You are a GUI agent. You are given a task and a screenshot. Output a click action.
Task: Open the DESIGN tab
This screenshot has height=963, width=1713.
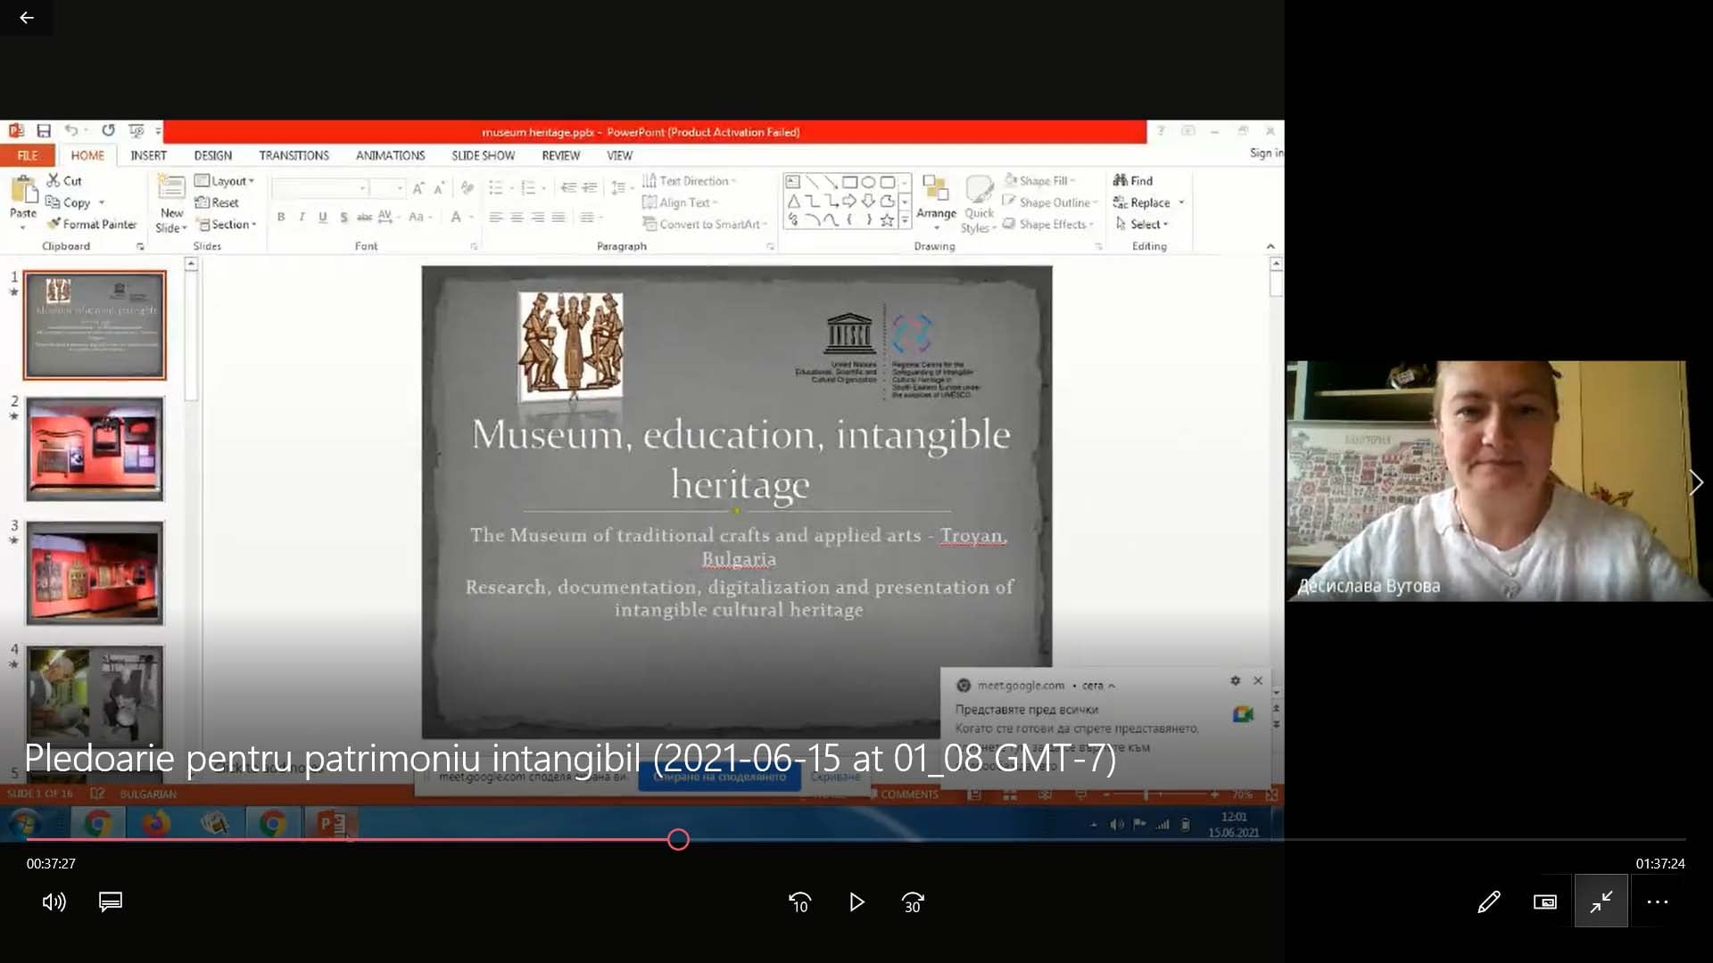click(x=212, y=155)
